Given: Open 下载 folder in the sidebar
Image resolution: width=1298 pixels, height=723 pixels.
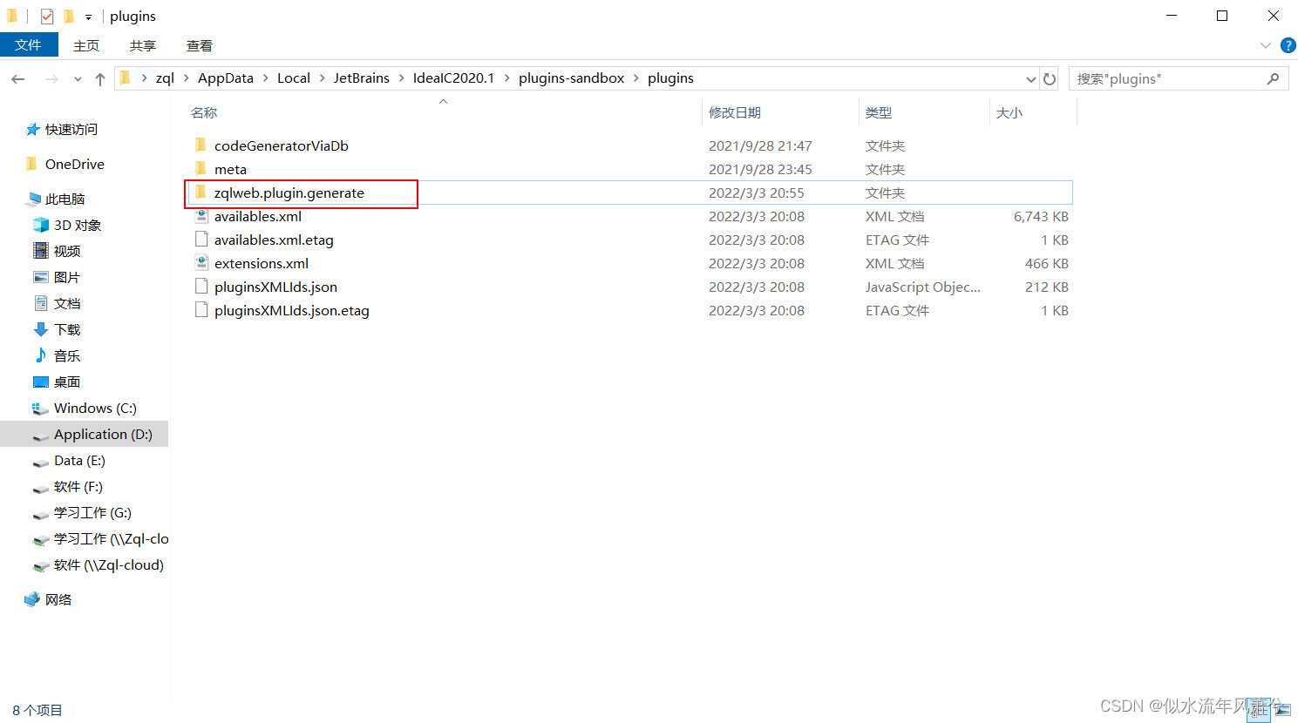Looking at the screenshot, I should (x=67, y=329).
